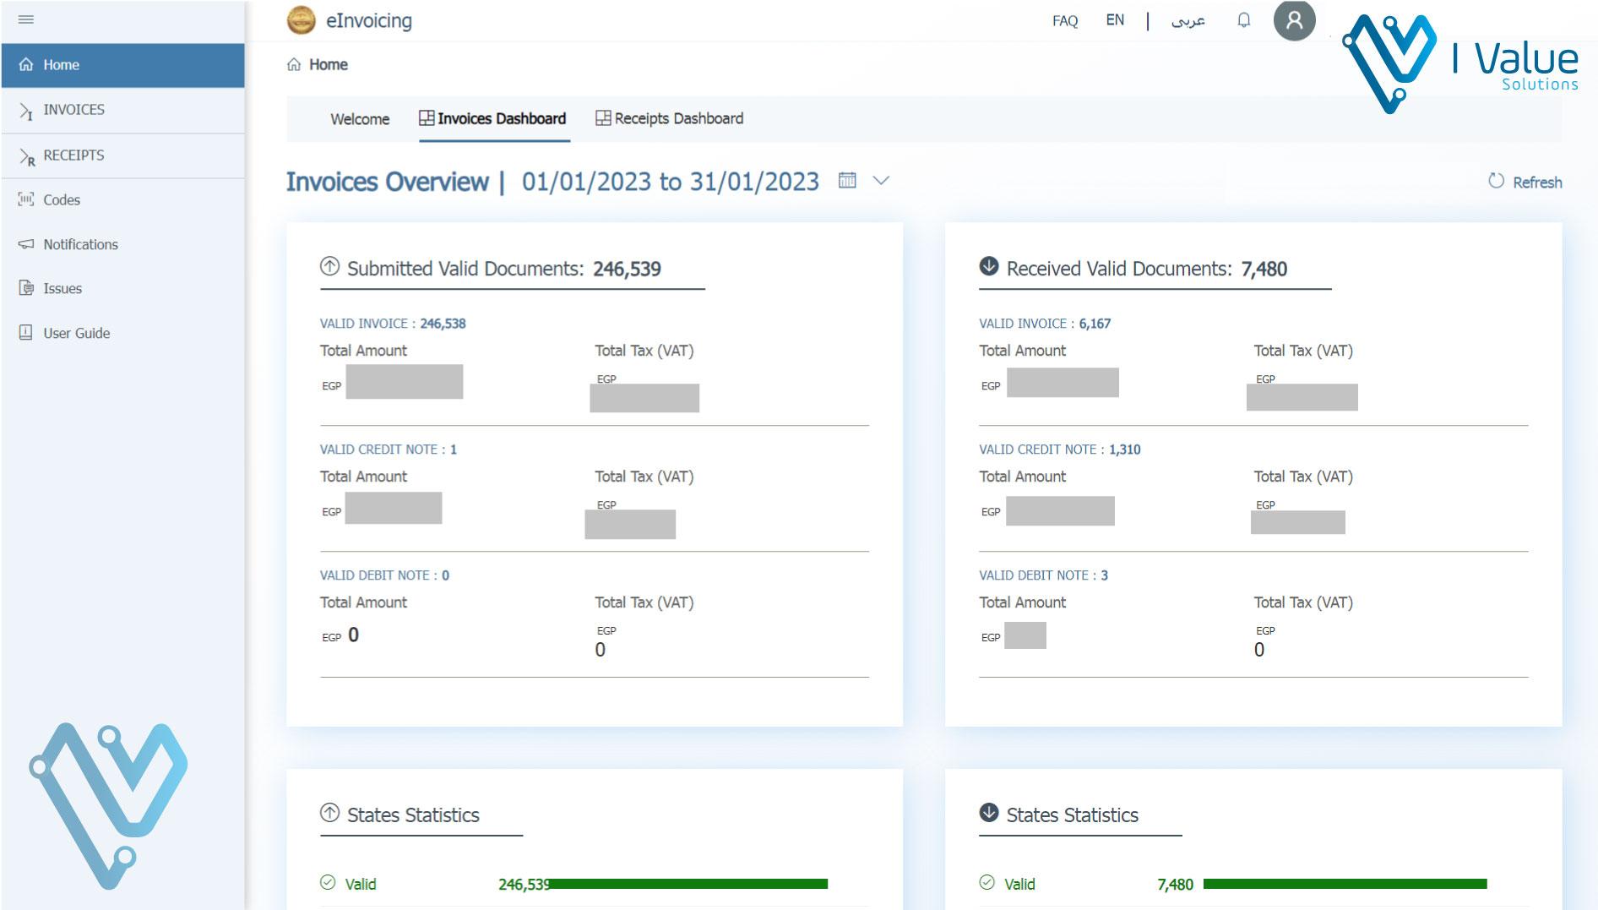Expand the date range dropdown chevron
Screen dimensions: 1598x910
click(x=881, y=181)
